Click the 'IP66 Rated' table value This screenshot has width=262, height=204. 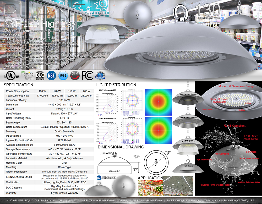[64, 141]
